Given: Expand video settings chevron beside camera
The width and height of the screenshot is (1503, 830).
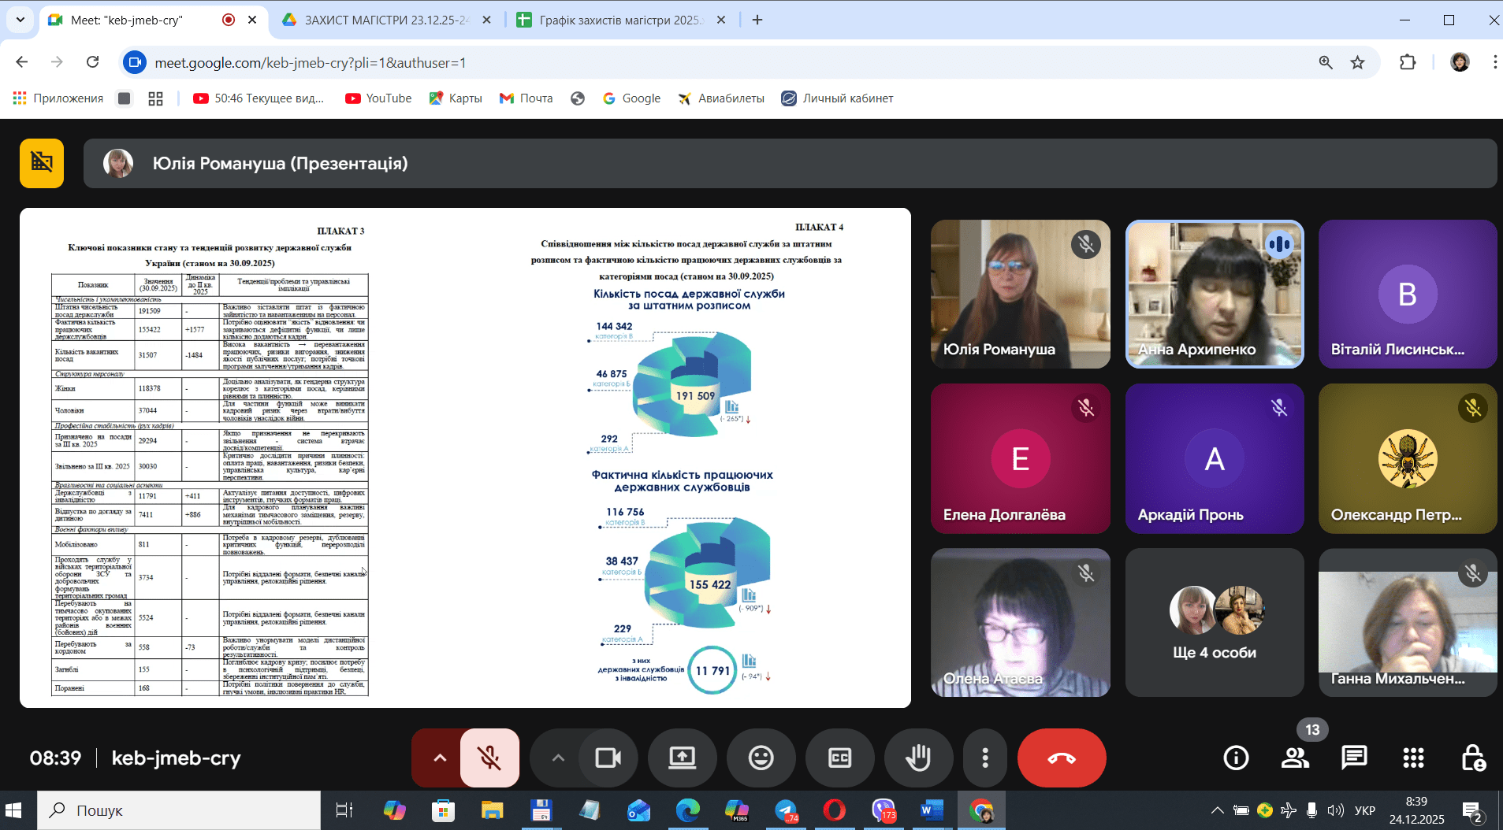Looking at the screenshot, I should (x=558, y=758).
